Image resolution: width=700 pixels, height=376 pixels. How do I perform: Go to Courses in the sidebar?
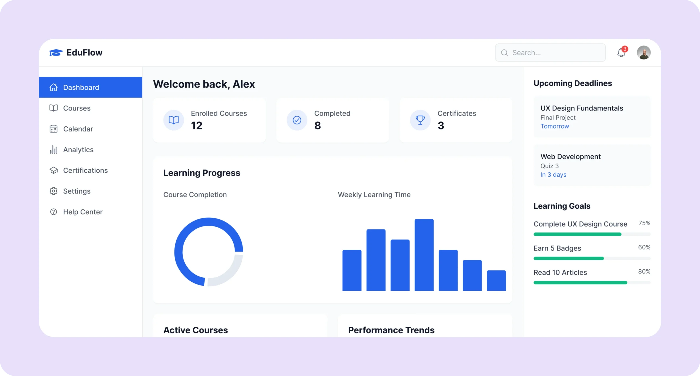tap(77, 108)
